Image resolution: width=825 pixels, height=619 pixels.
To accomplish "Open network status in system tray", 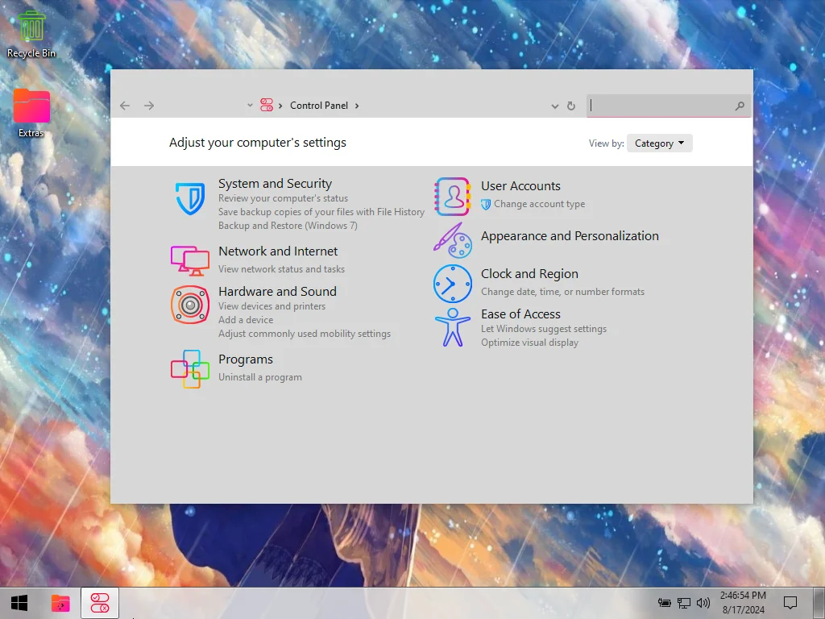I will pos(683,603).
